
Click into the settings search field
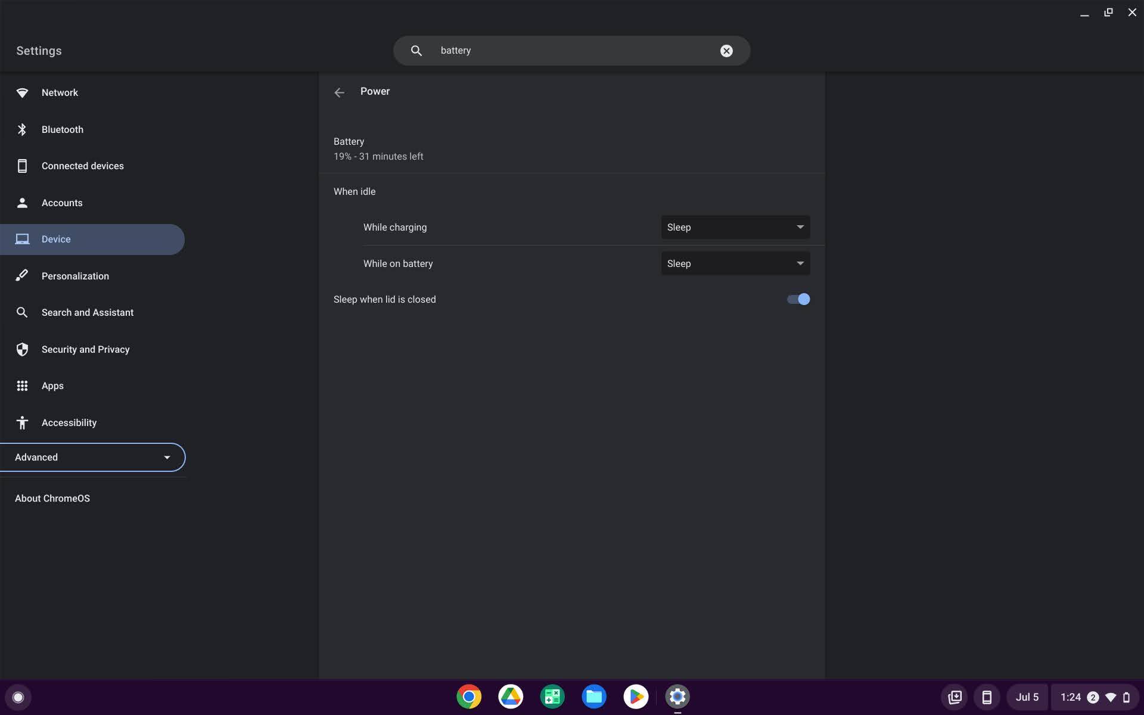(572, 51)
